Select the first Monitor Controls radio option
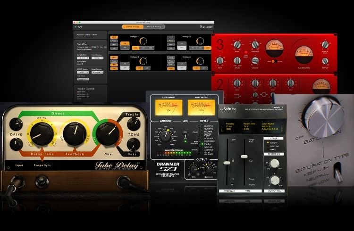 point(78,92)
